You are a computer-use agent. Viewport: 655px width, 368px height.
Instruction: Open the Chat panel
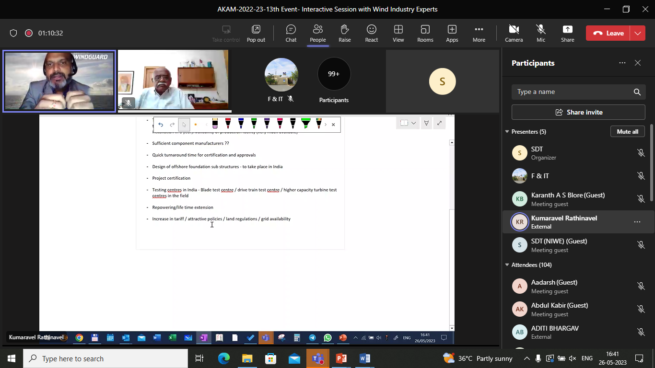point(291,33)
